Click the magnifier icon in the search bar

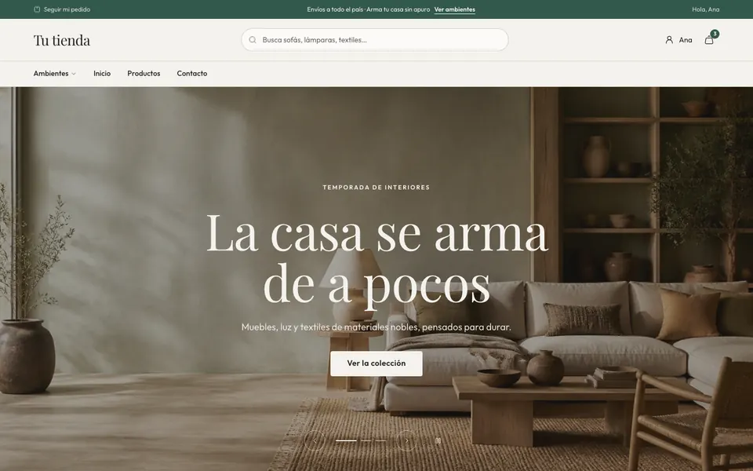253,40
